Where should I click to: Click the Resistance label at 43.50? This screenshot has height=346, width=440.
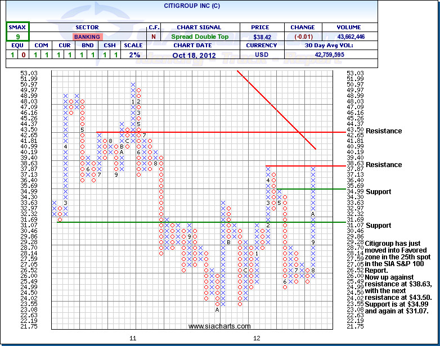pyautogui.click(x=384, y=131)
